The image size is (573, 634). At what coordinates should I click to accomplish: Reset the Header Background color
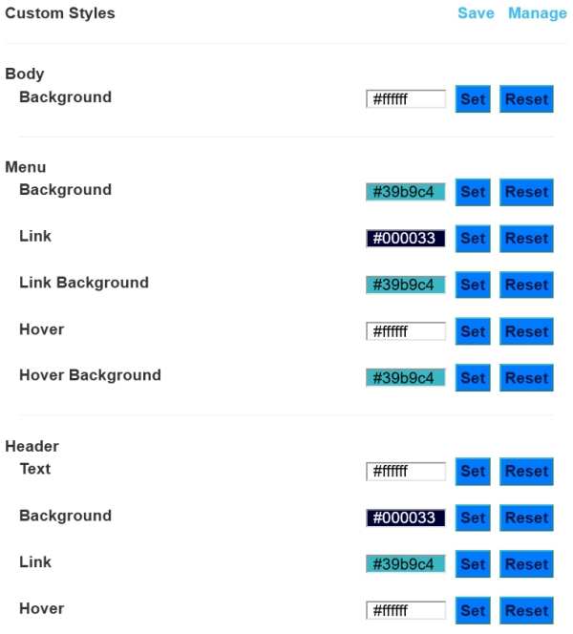(526, 518)
